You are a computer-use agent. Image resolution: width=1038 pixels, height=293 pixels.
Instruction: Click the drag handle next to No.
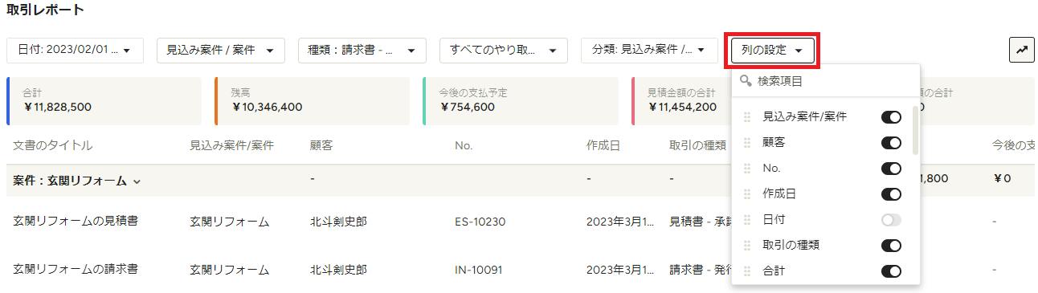(x=747, y=169)
